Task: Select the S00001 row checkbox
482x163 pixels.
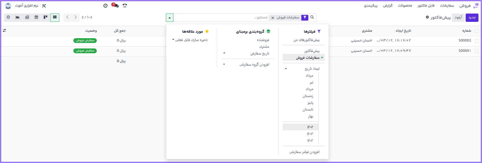Action: [476, 51]
